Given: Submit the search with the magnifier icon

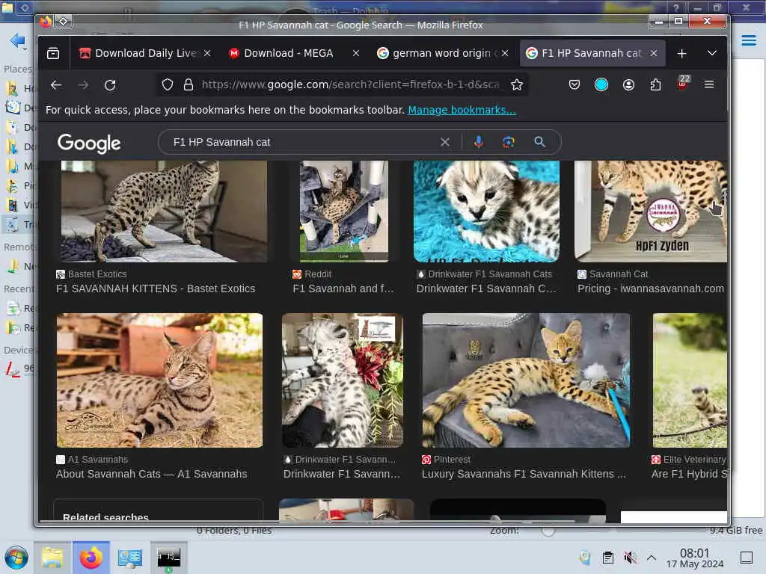Looking at the screenshot, I should (539, 142).
